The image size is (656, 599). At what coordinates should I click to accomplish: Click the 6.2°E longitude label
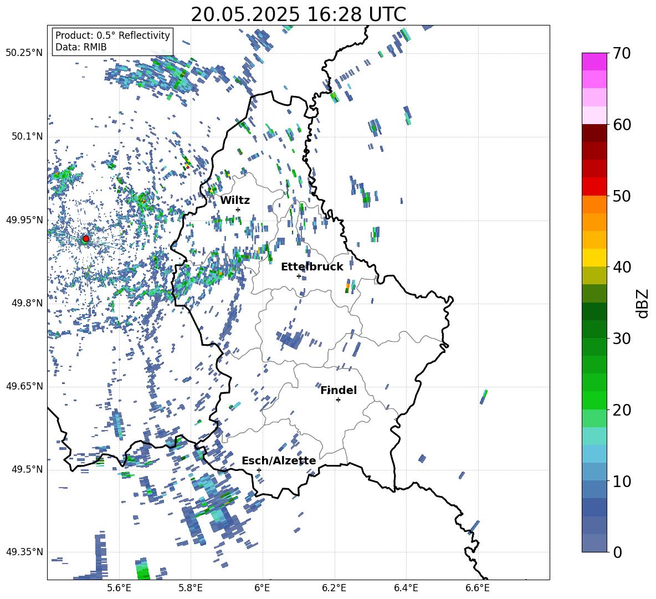[x=334, y=588]
